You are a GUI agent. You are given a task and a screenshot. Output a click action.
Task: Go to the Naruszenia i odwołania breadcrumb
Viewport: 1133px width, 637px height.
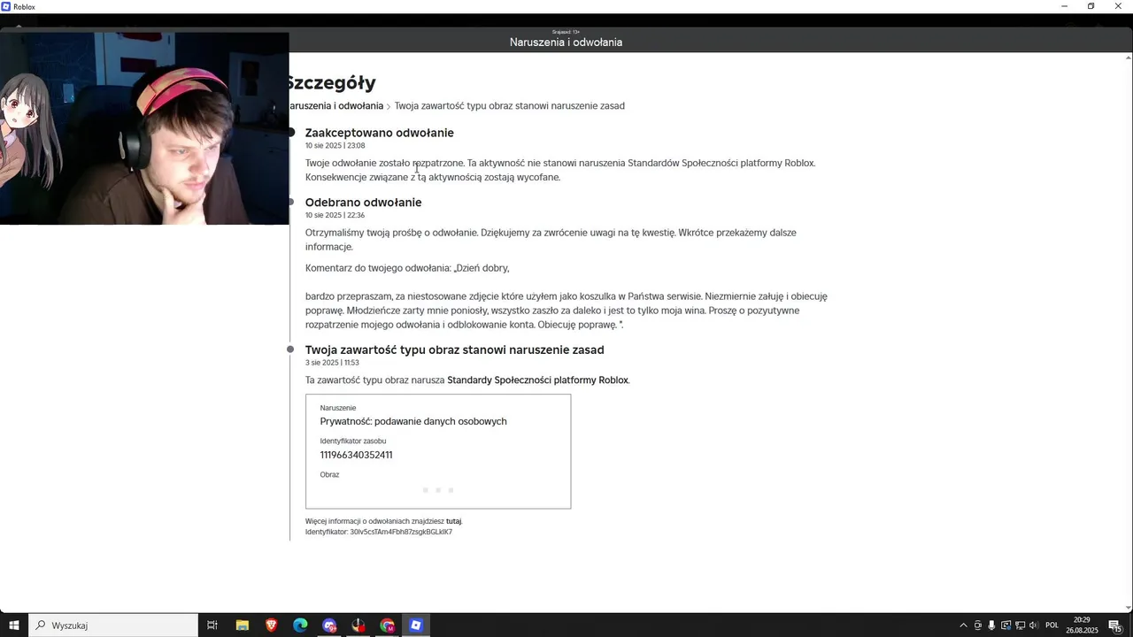click(x=336, y=105)
